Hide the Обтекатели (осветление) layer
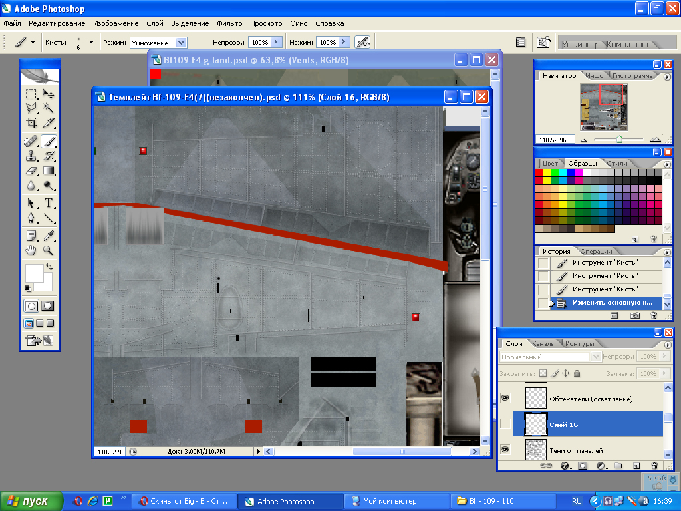 pyautogui.click(x=505, y=398)
